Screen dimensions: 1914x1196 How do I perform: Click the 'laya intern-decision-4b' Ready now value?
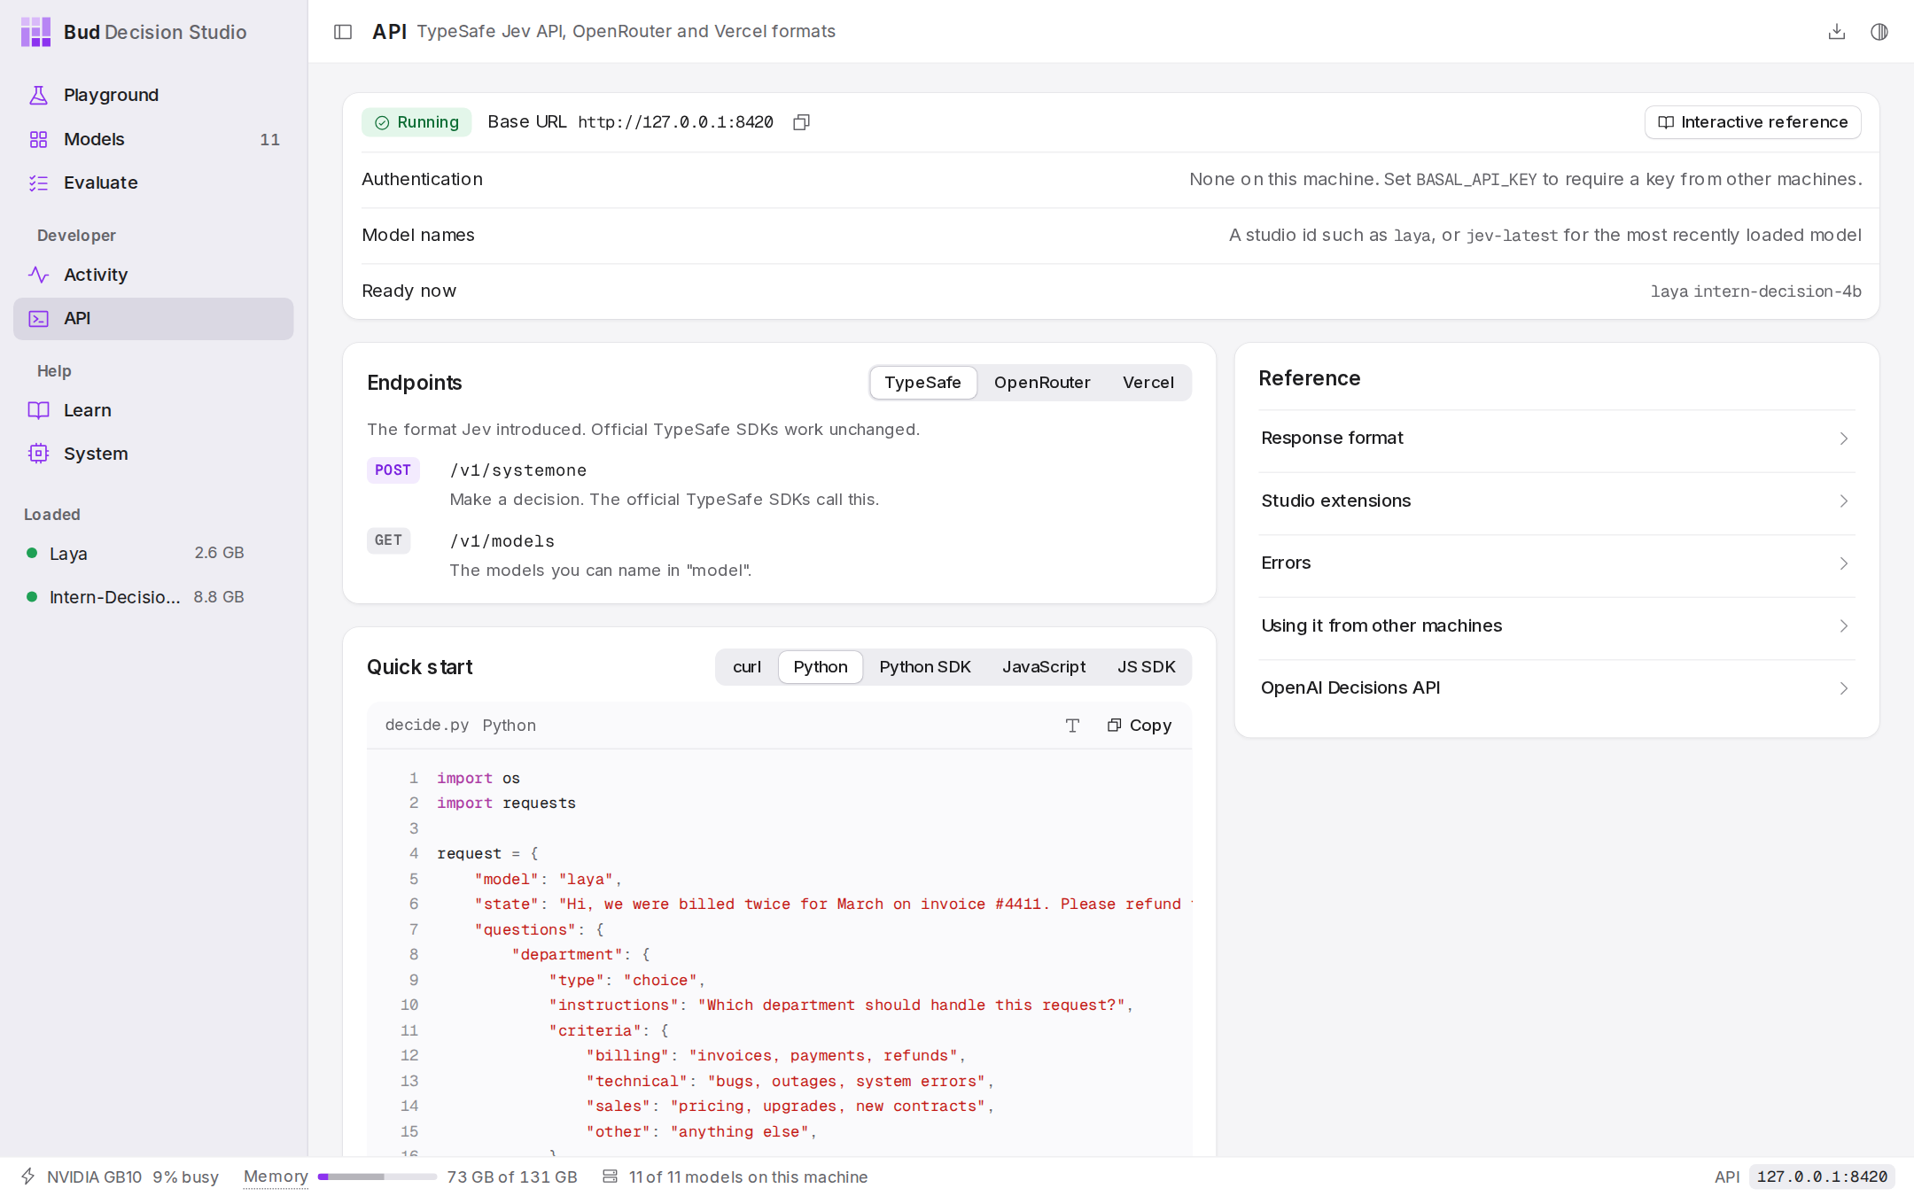click(1755, 291)
